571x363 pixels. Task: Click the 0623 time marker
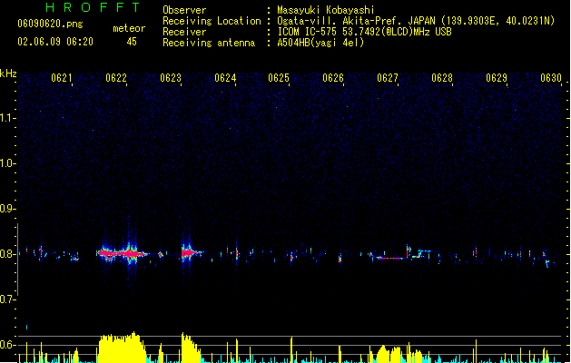171,78
